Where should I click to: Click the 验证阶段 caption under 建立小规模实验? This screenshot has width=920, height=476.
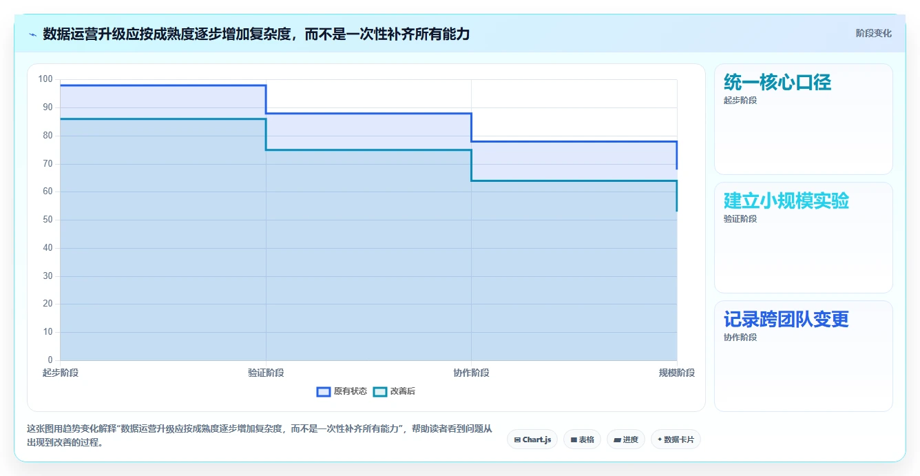pyautogui.click(x=740, y=219)
